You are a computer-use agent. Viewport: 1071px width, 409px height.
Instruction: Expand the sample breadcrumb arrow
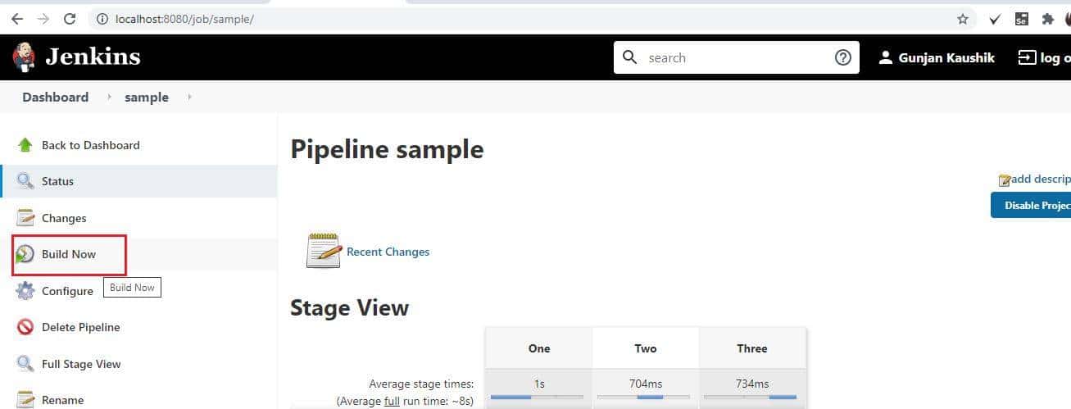(x=189, y=97)
